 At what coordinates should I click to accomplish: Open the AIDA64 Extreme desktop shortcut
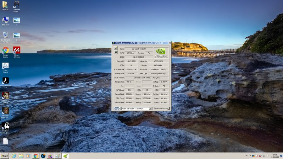[x=17, y=50]
